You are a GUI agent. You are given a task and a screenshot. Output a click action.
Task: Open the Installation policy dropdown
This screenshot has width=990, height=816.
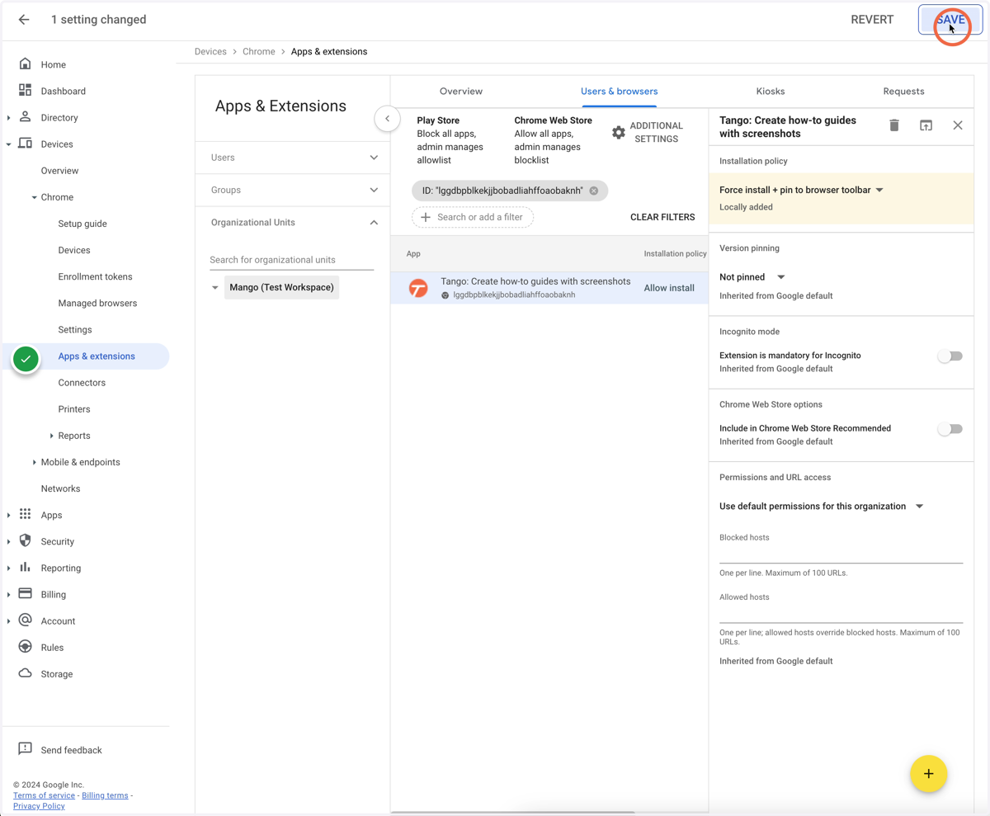802,190
